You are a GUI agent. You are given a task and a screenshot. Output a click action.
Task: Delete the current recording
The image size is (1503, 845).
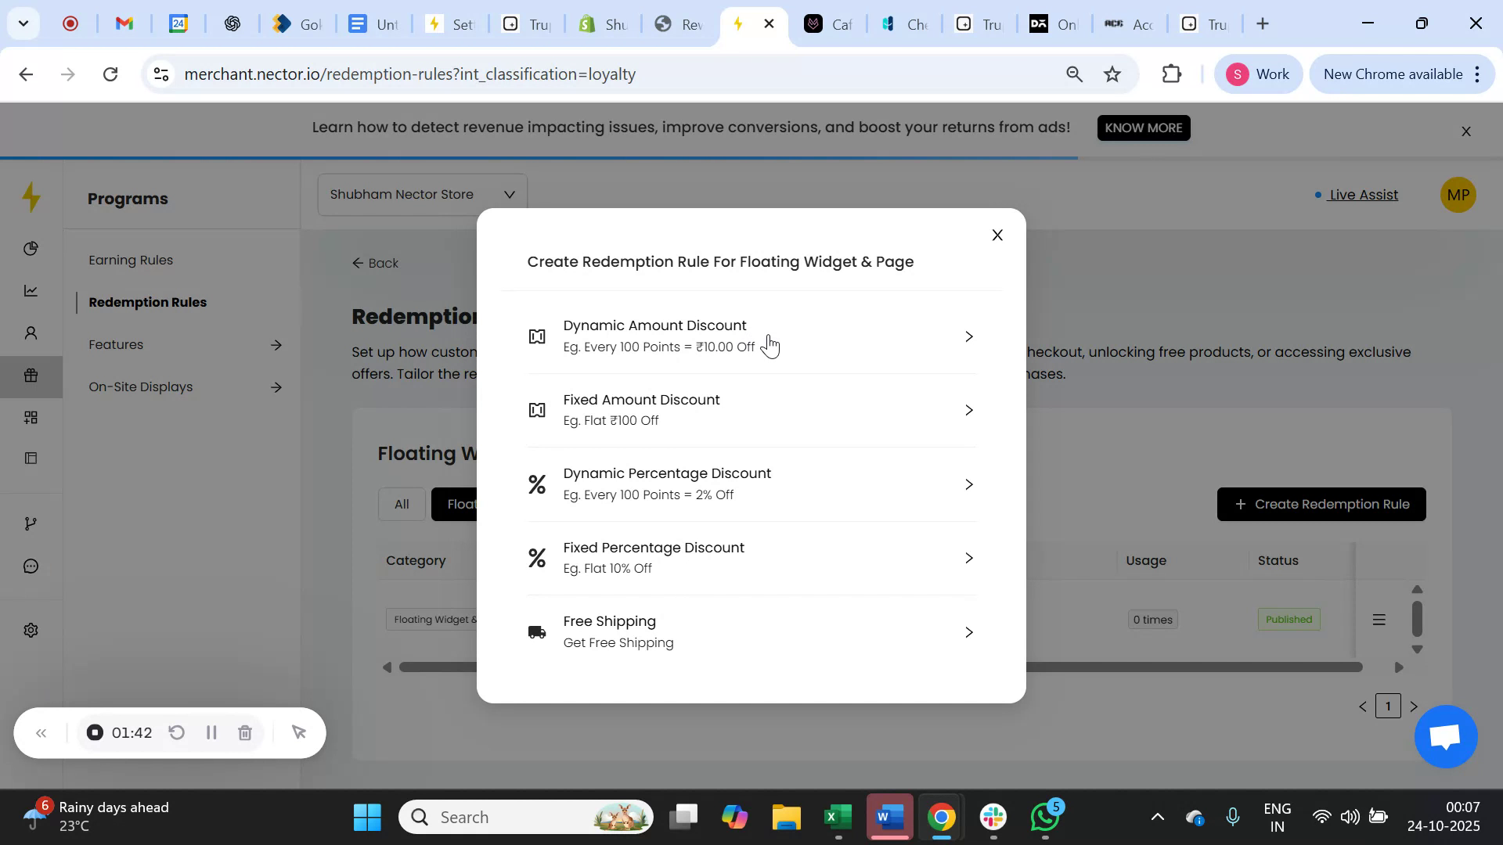click(x=245, y=732)
